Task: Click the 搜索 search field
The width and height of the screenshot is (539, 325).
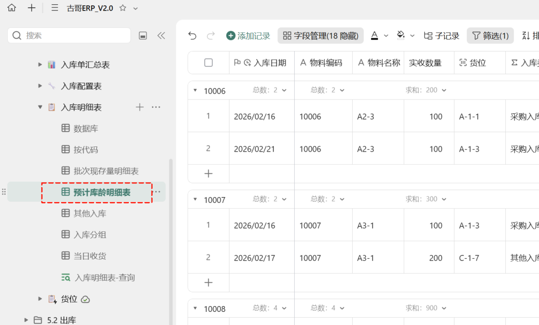Action: (x=69, y=35)
